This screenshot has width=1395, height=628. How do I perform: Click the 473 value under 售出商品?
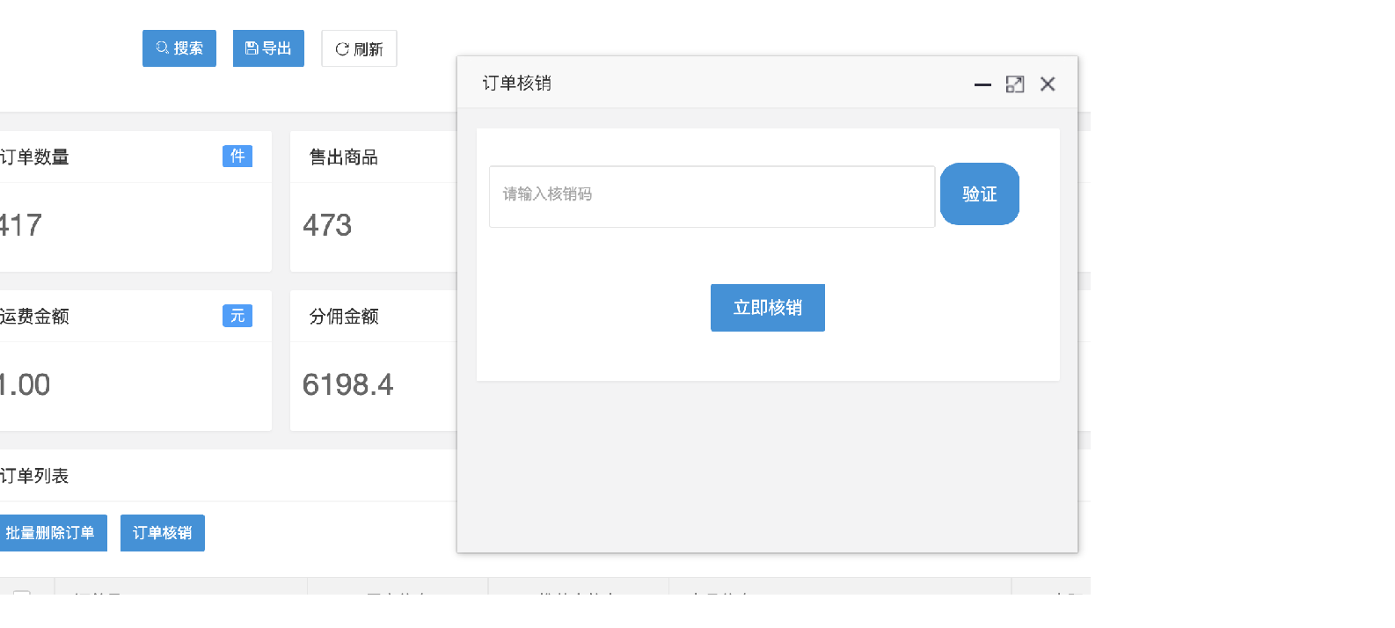point(327,226)
